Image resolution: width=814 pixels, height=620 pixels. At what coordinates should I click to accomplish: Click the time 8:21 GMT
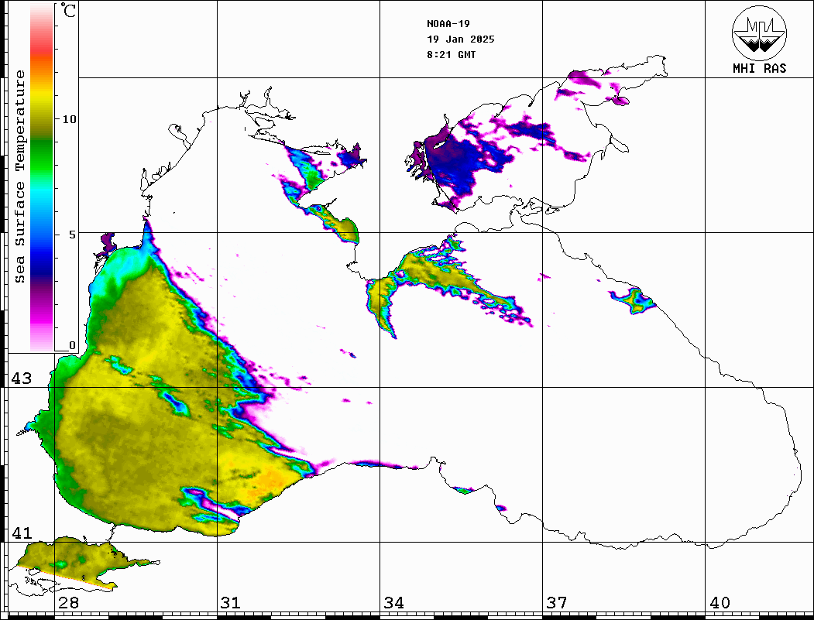pos(451,55)
